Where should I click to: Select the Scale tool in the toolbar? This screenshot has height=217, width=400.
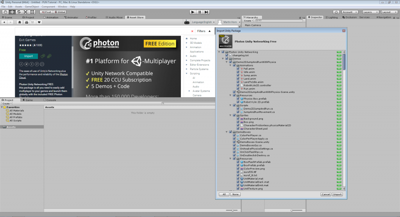[x=25, y=12]
